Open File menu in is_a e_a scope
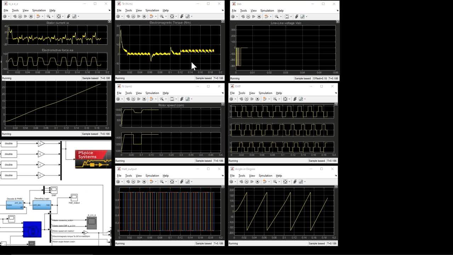453x255 pixels. 6,10
